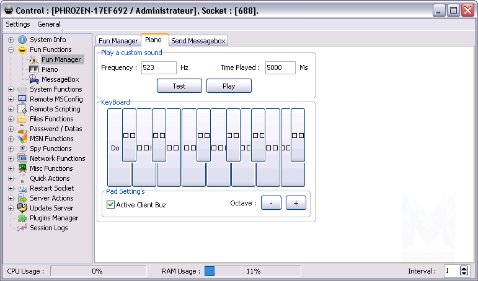Increase octave with the plus button
The width and height of the screenshot is (478, 281).
[x=296, y=203]
